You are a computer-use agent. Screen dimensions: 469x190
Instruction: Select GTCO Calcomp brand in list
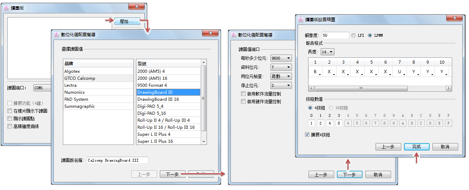(80, 78)
